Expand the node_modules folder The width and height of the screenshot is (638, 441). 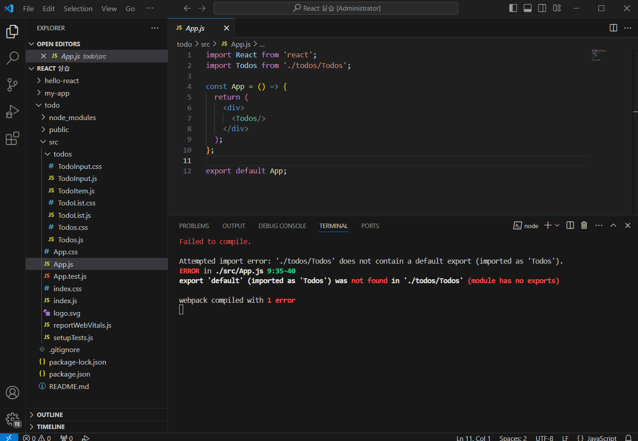[97, 117]
